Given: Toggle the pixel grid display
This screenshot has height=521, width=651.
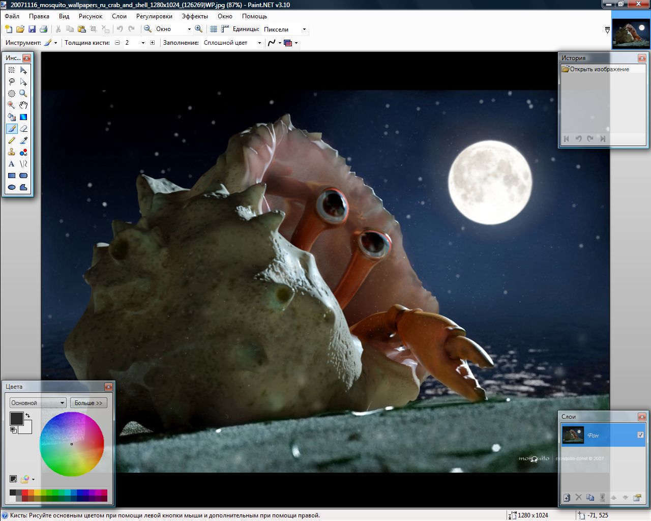Looking at the screenshot, I should [214, 29].
